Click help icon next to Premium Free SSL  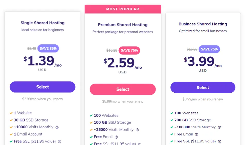click(x=140, y=144)
